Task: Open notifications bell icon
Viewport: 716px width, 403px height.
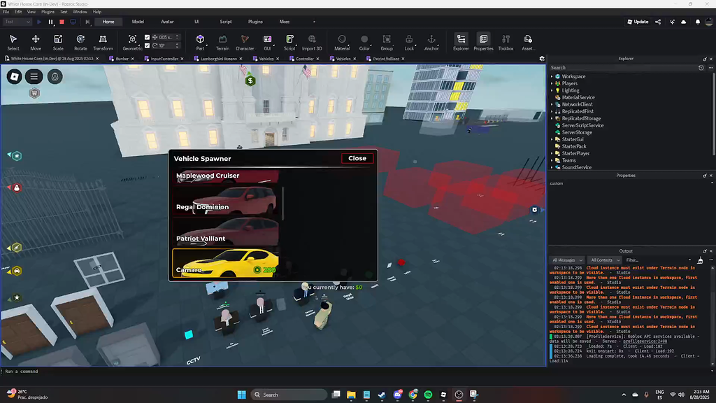Action: pos(697,22)
